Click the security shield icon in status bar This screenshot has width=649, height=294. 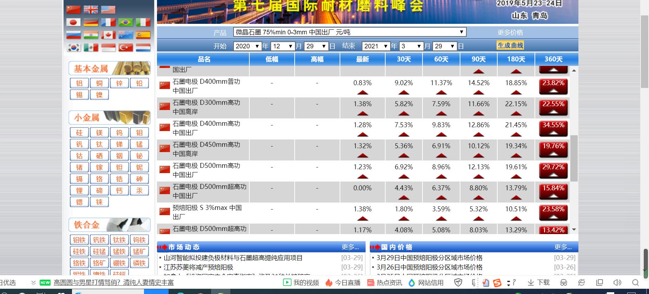click(458, 282)
